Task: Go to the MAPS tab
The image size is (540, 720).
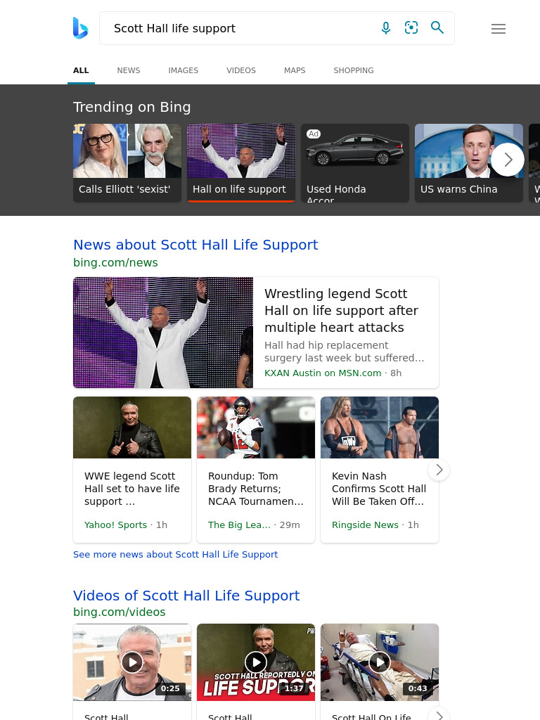Action: (x=295, y=70)
